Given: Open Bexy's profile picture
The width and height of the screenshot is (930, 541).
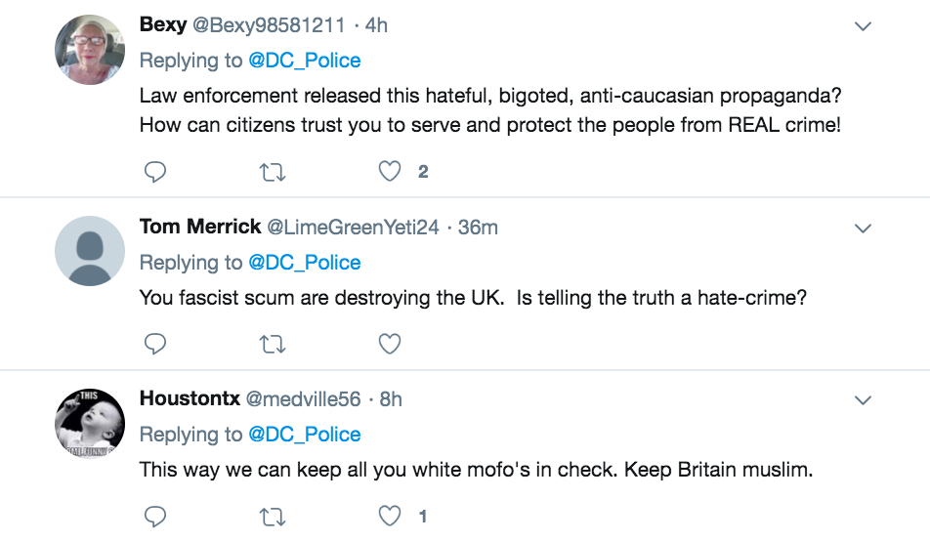Looking at the screenshot, I should coord(89,51).
